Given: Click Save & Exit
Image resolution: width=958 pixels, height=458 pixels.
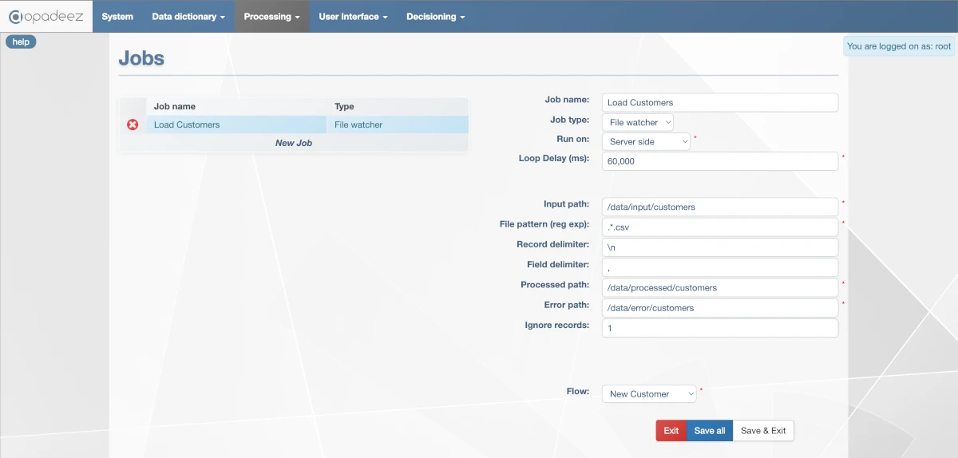Looking at the screenshot, I should click(763, 431).
